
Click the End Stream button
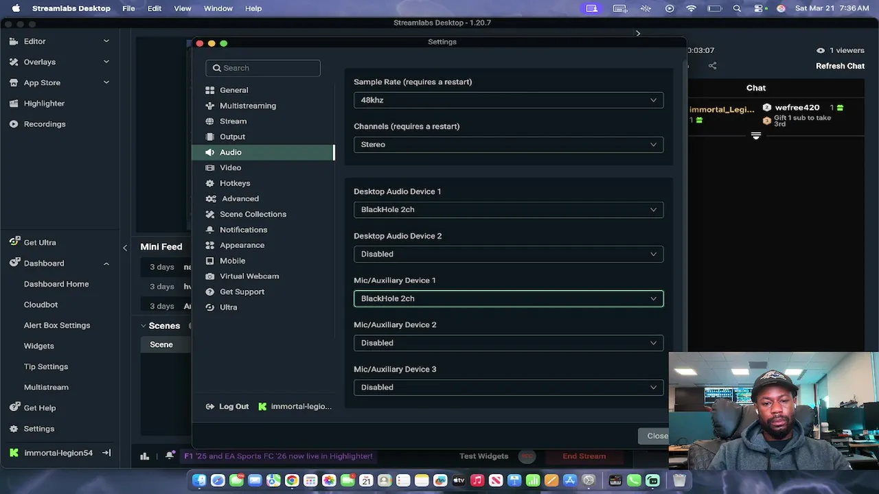tap(584, 456)
